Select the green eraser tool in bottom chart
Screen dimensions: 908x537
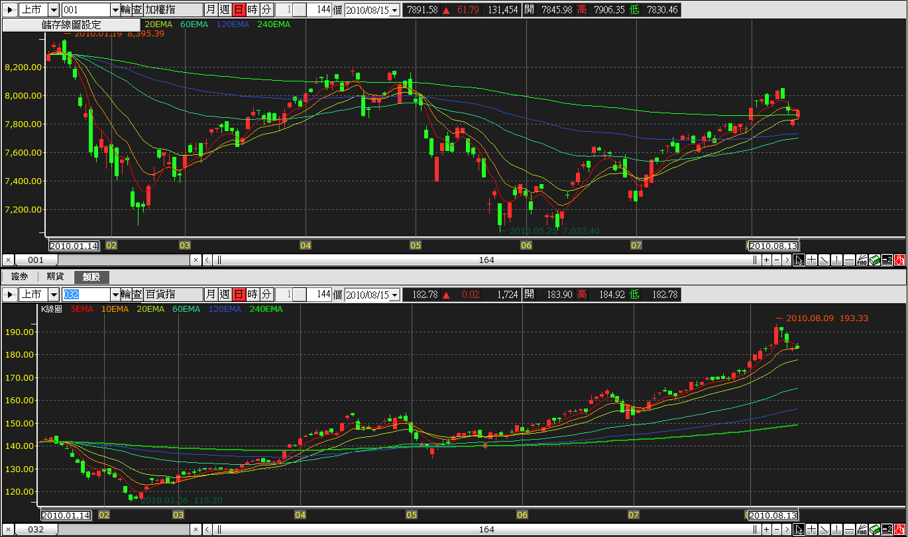tap(874, 529)
